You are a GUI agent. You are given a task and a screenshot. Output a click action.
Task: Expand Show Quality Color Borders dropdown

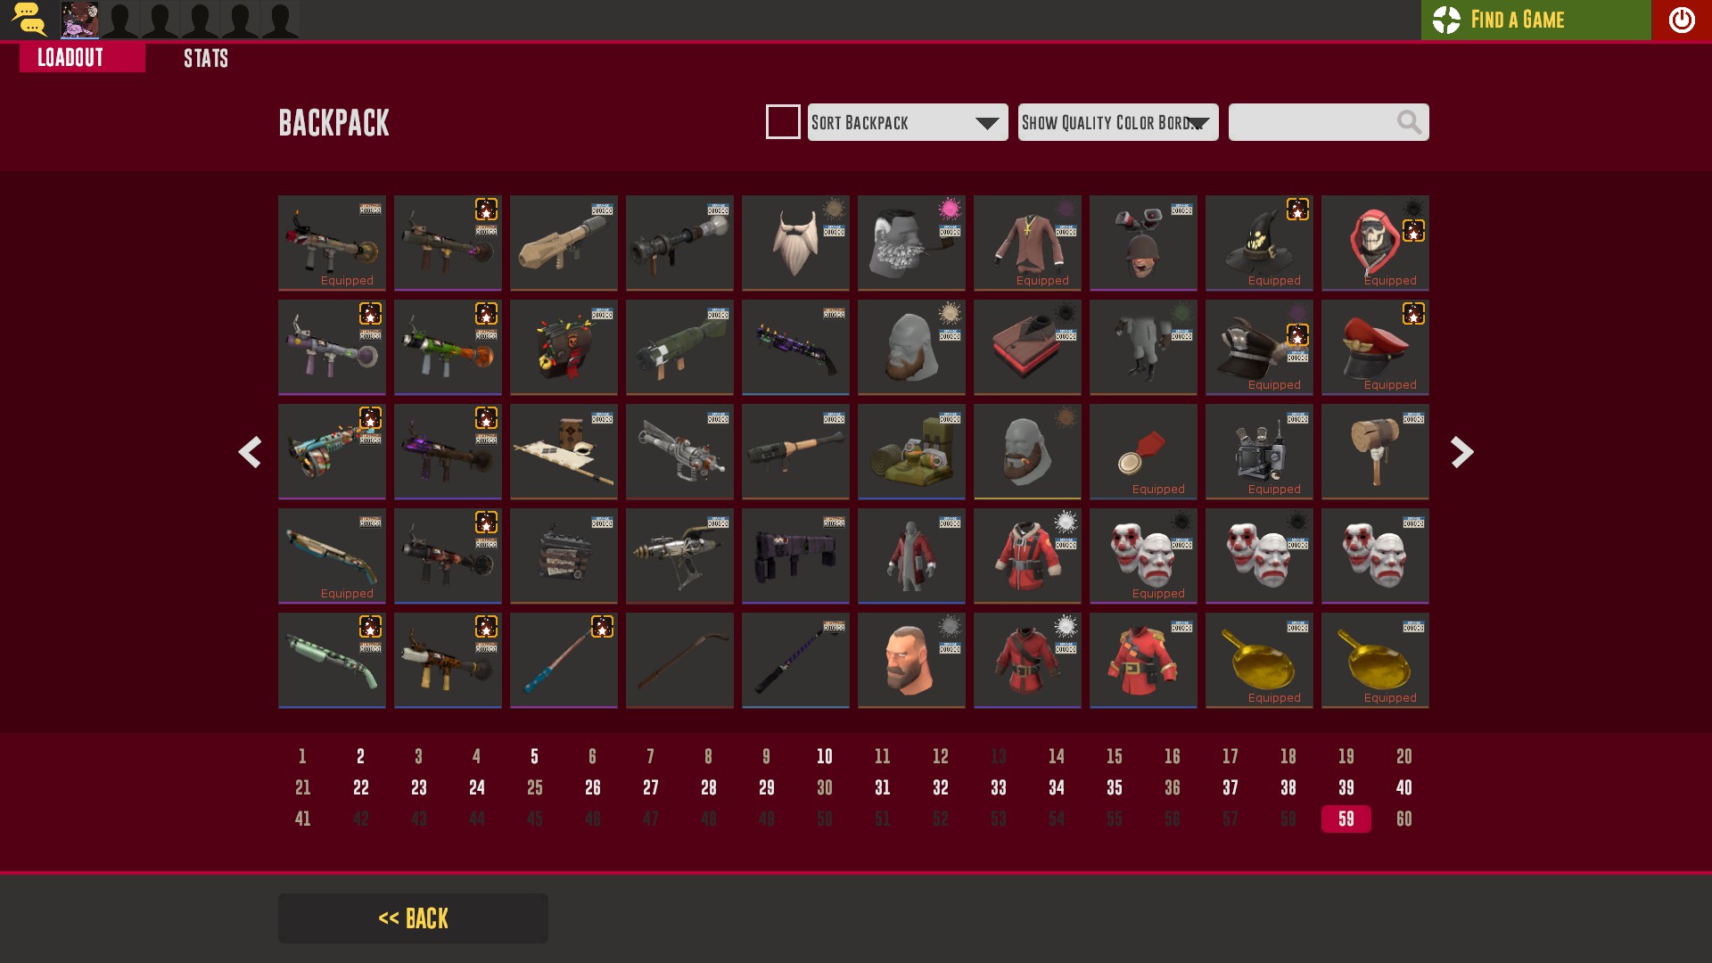point(1118,122)
